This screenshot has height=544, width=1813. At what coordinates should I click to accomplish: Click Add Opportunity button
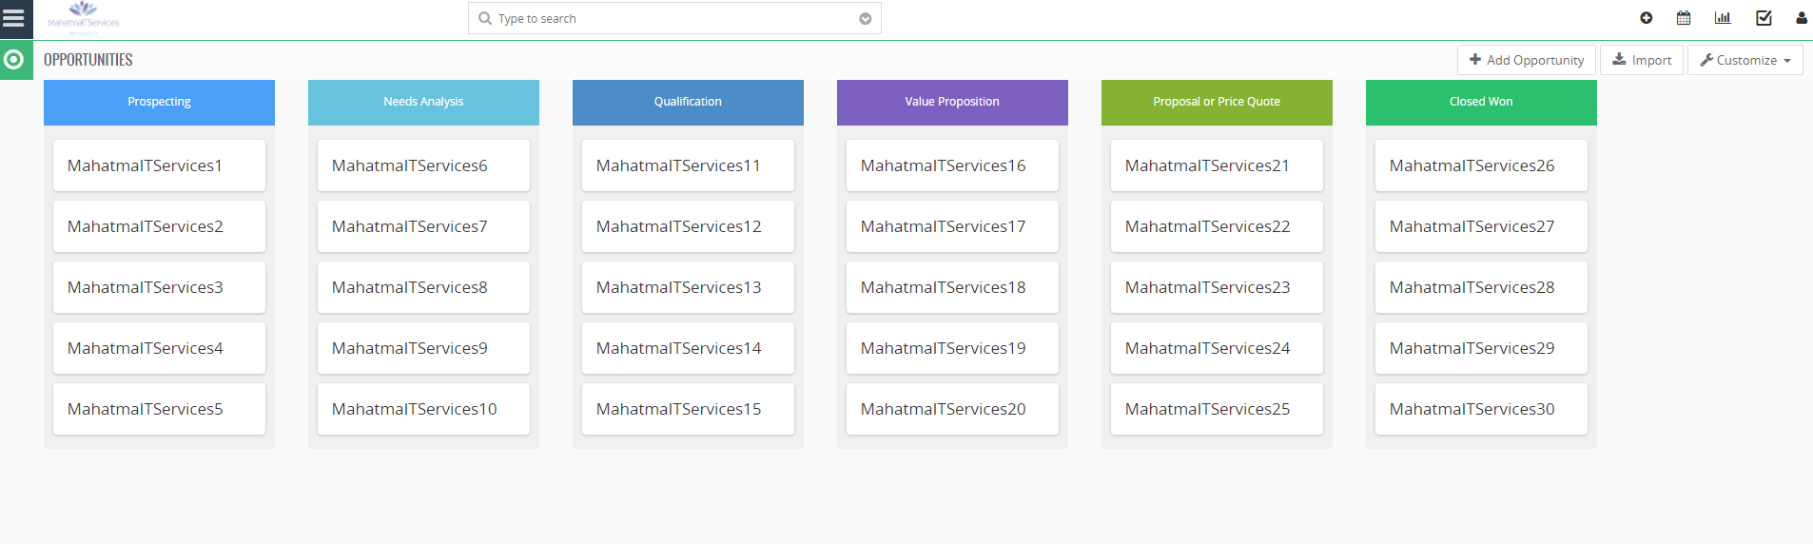click(x=1526, y=60)
